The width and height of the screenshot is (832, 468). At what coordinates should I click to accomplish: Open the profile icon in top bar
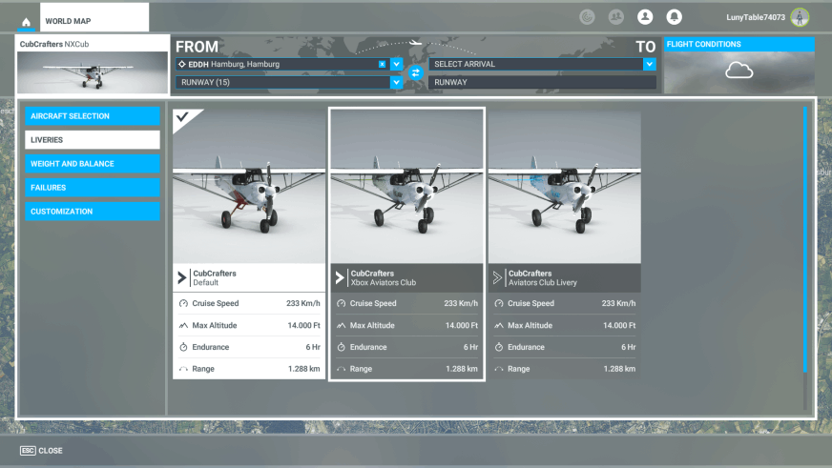coord(645,17)
